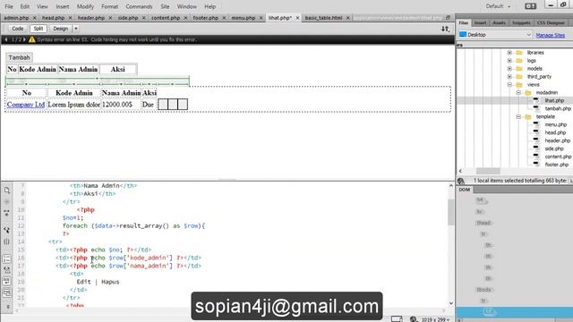This screenshot has height=322, width=573.
Task: Switch to Design view
Action: pos(60,29)
